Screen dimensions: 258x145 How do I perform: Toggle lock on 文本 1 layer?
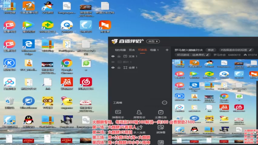(x=119, y=56)
